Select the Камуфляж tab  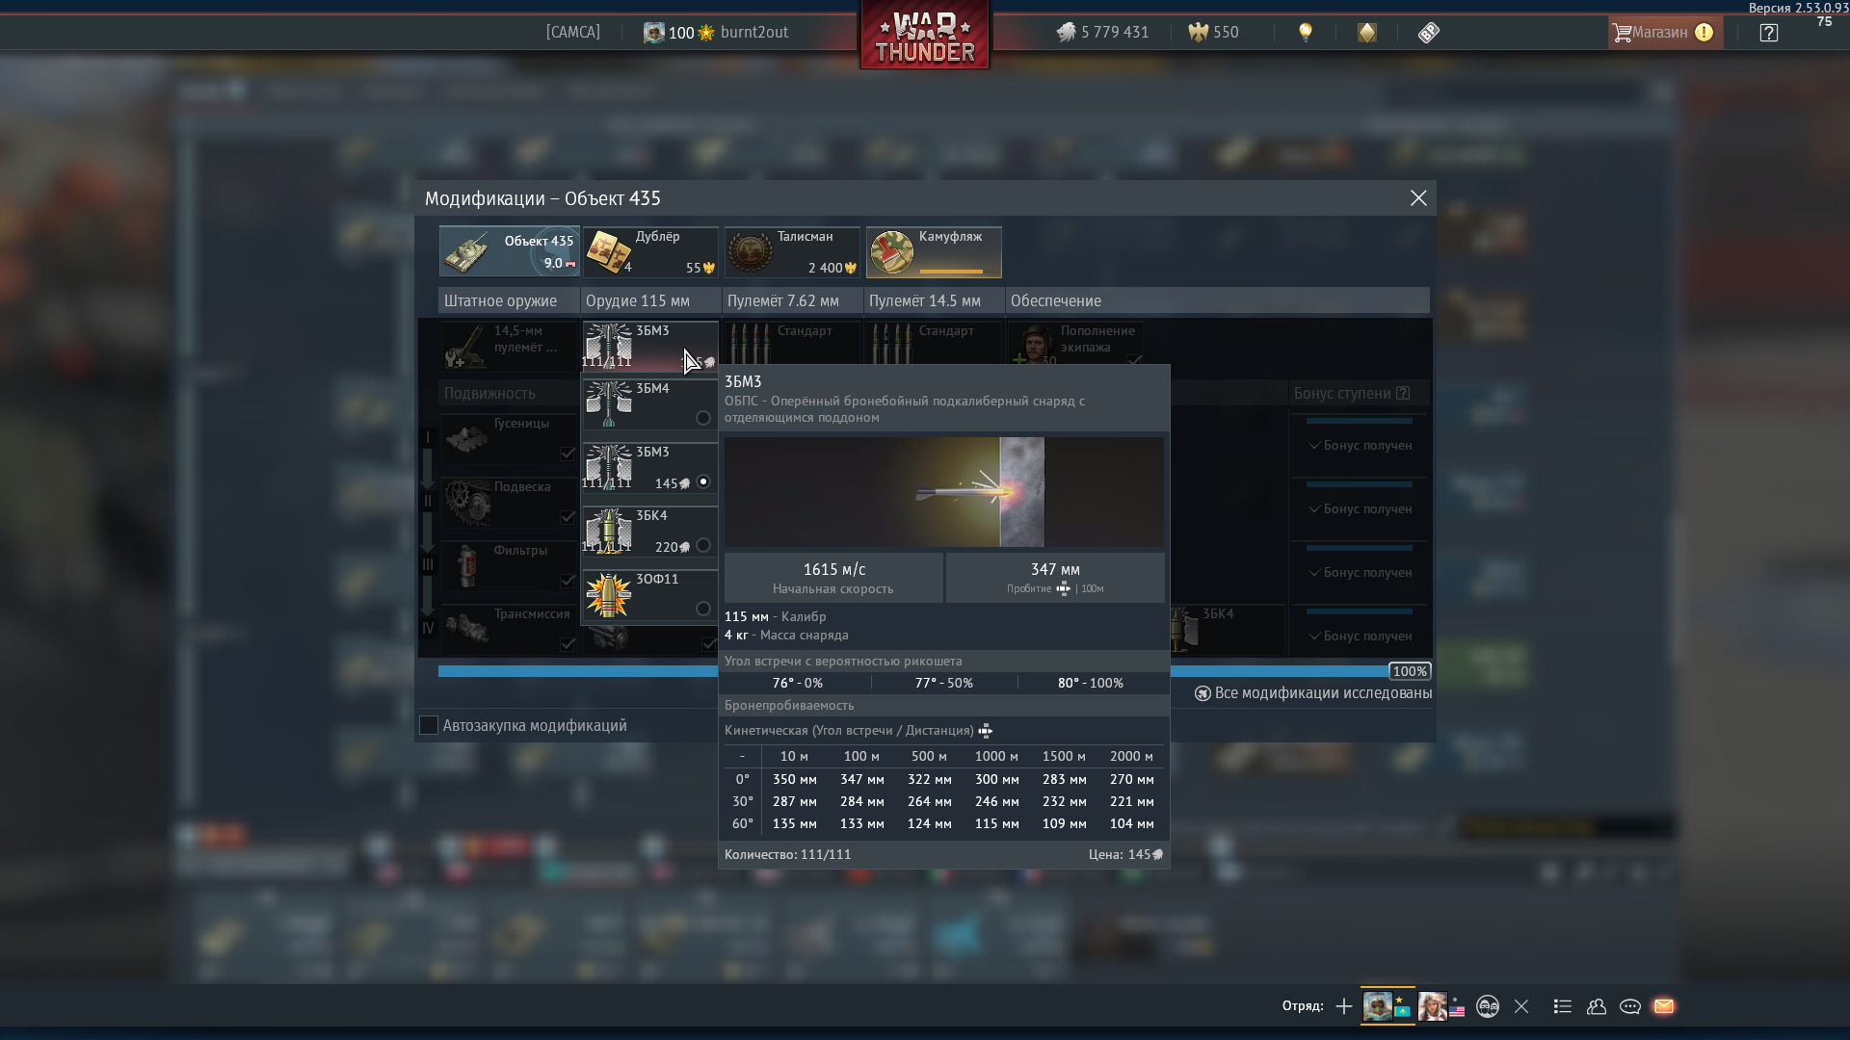point(933,251)
